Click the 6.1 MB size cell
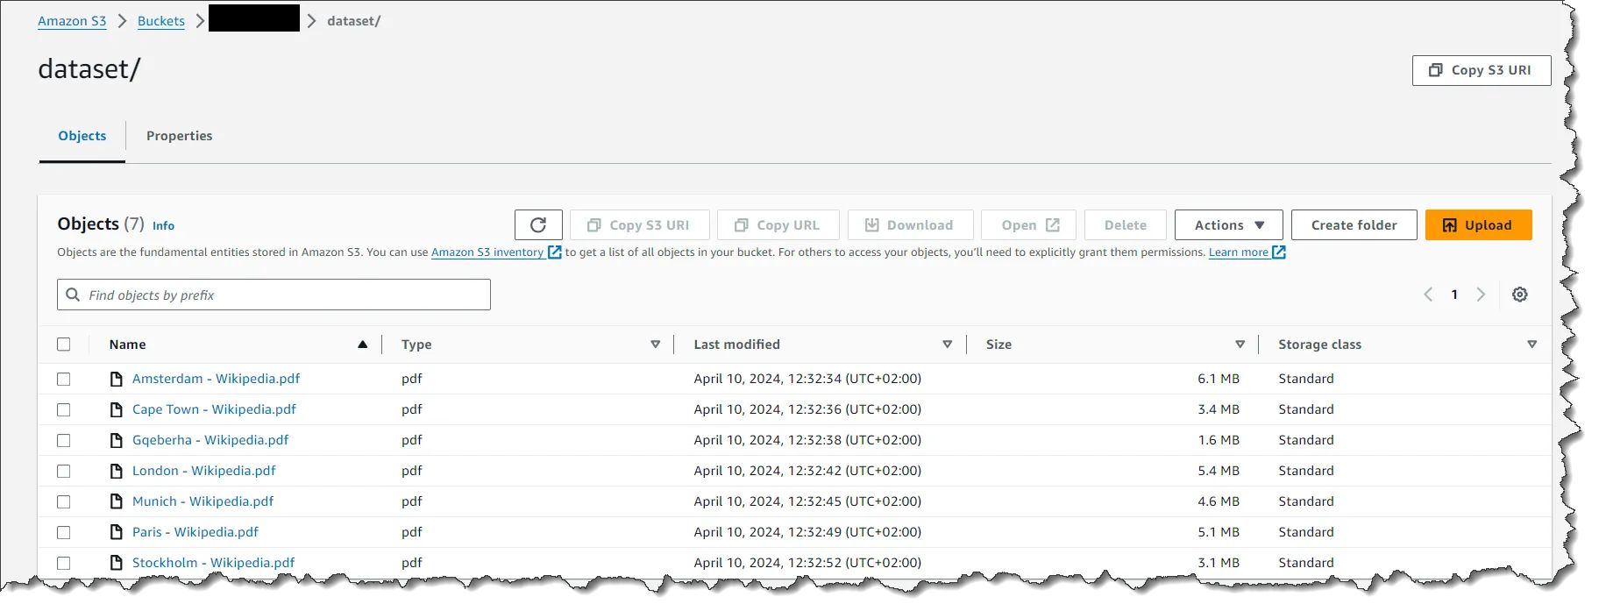 (x=1219, y=379)
